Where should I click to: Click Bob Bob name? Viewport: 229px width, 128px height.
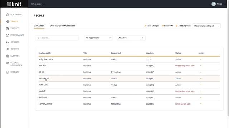click(x=42, y=66)
